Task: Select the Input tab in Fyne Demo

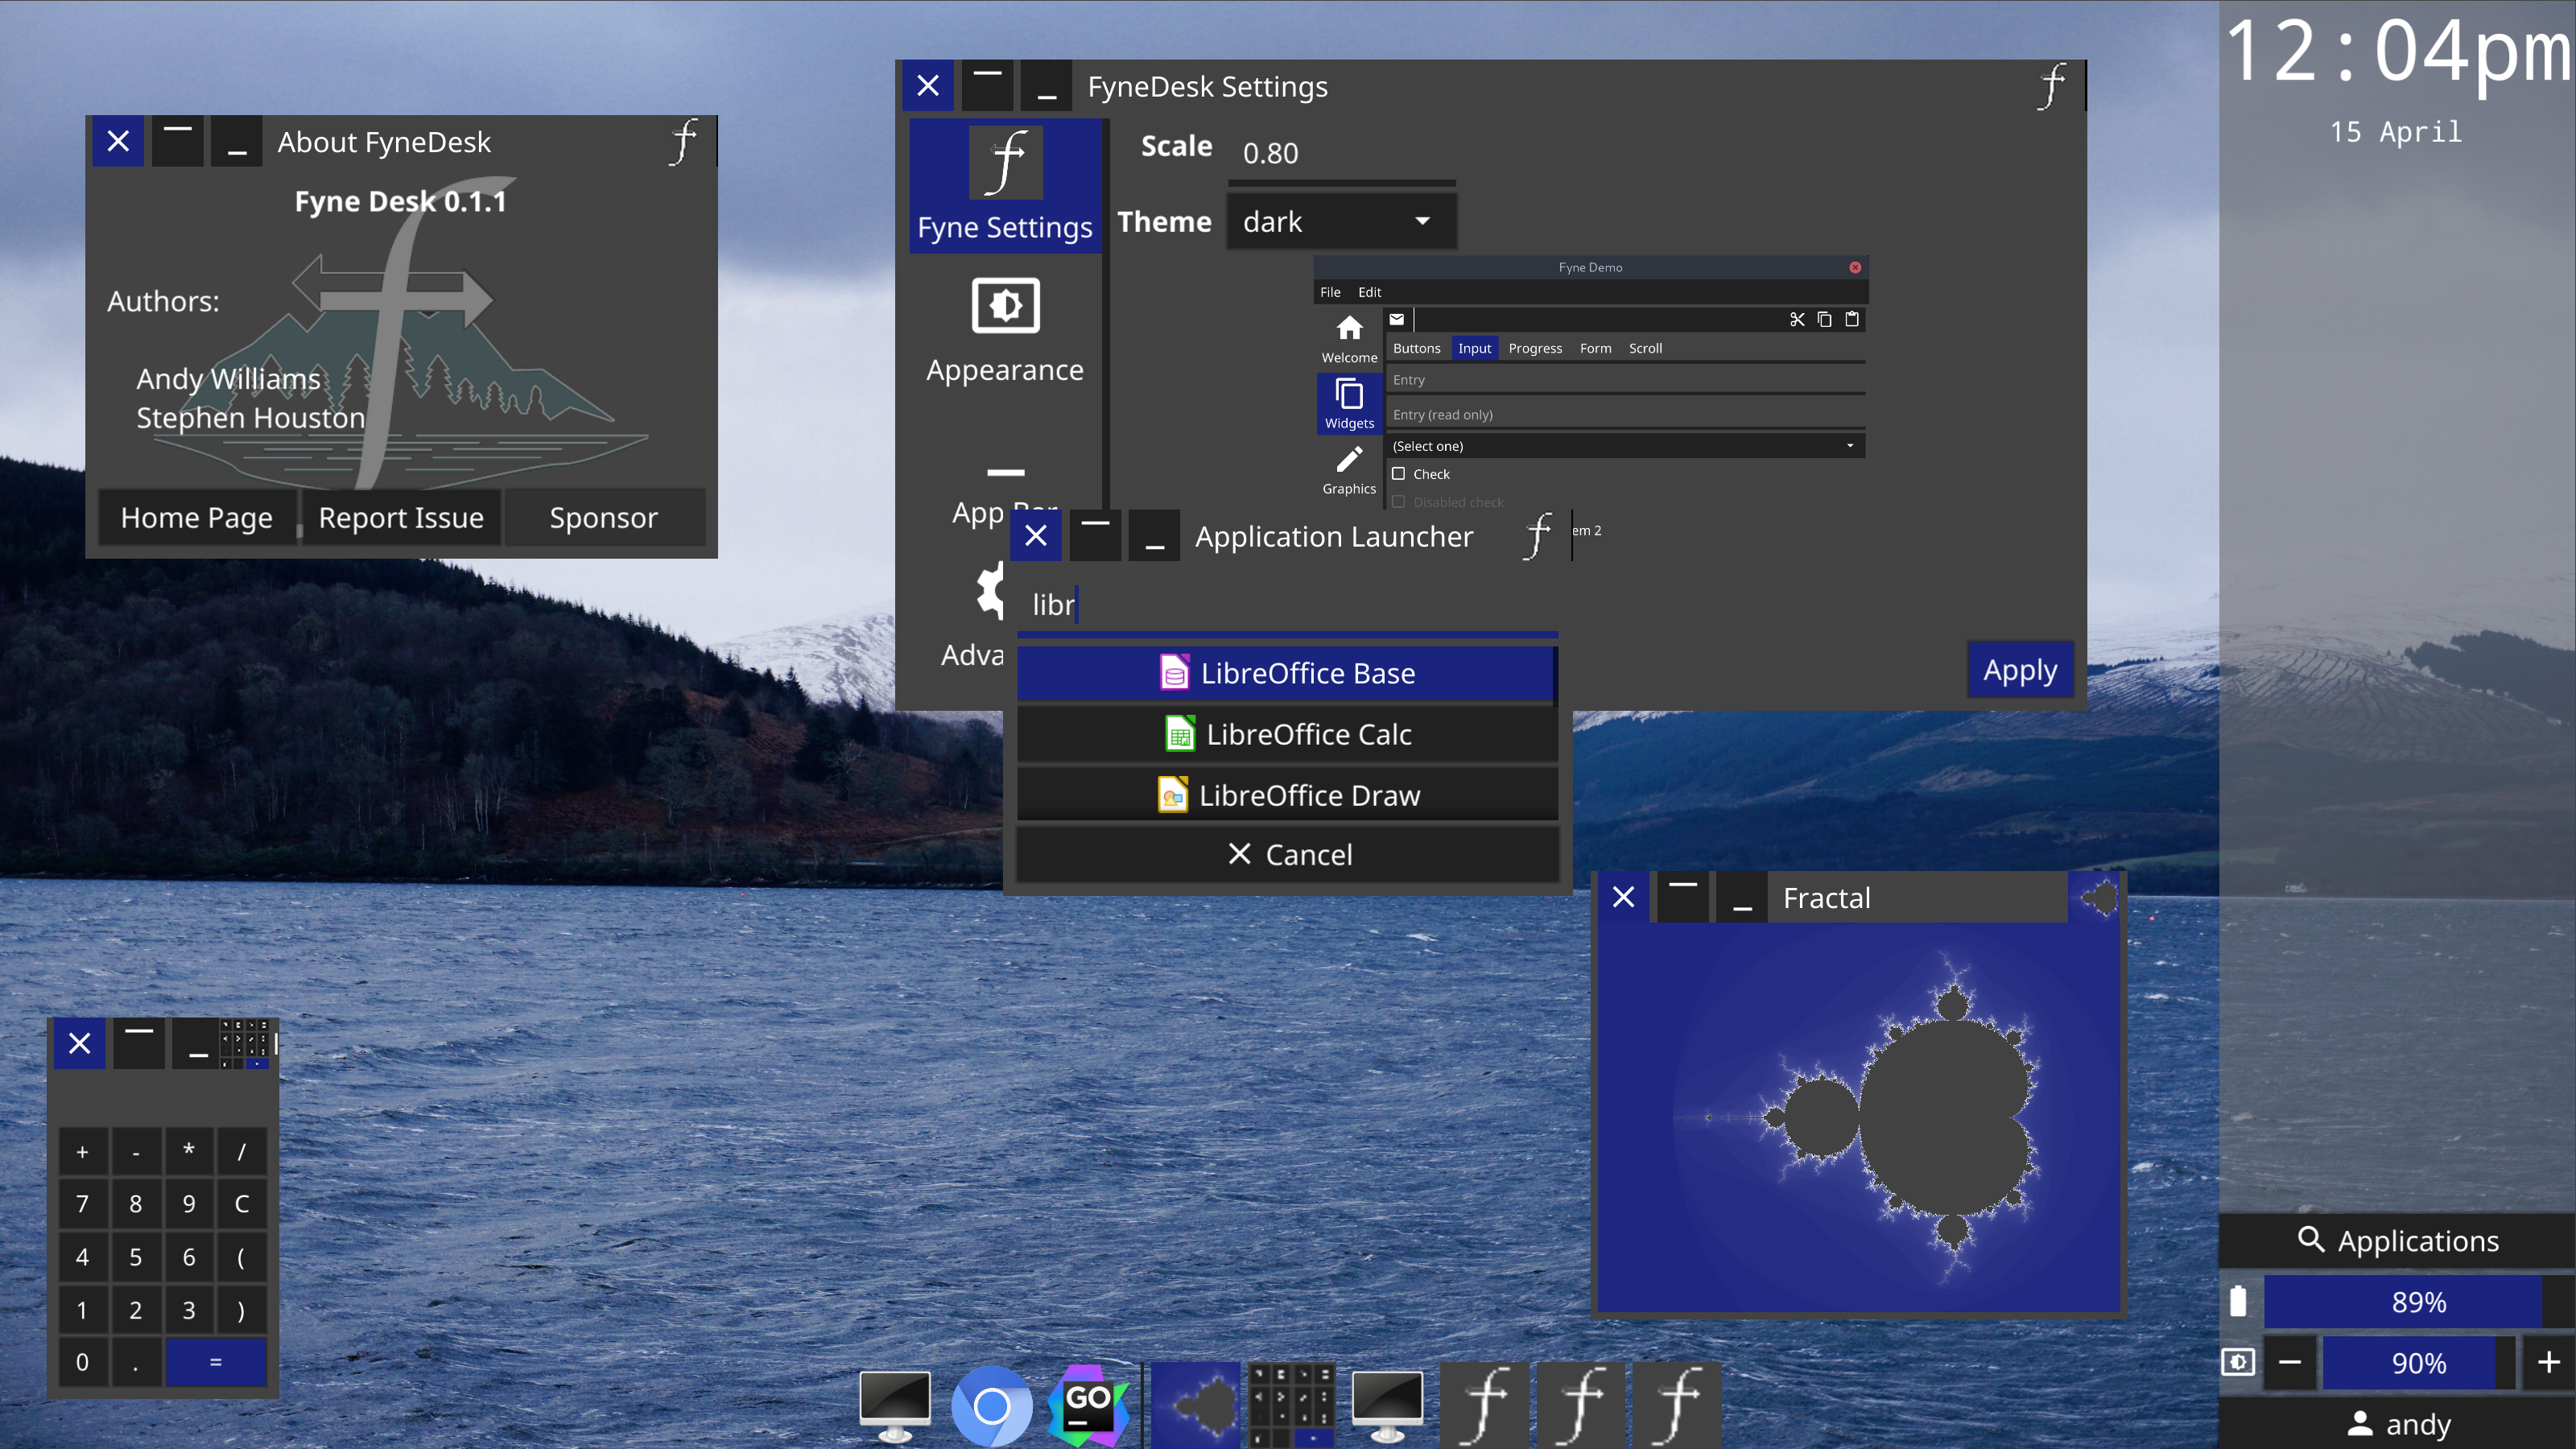Action: click(1474, 347)
